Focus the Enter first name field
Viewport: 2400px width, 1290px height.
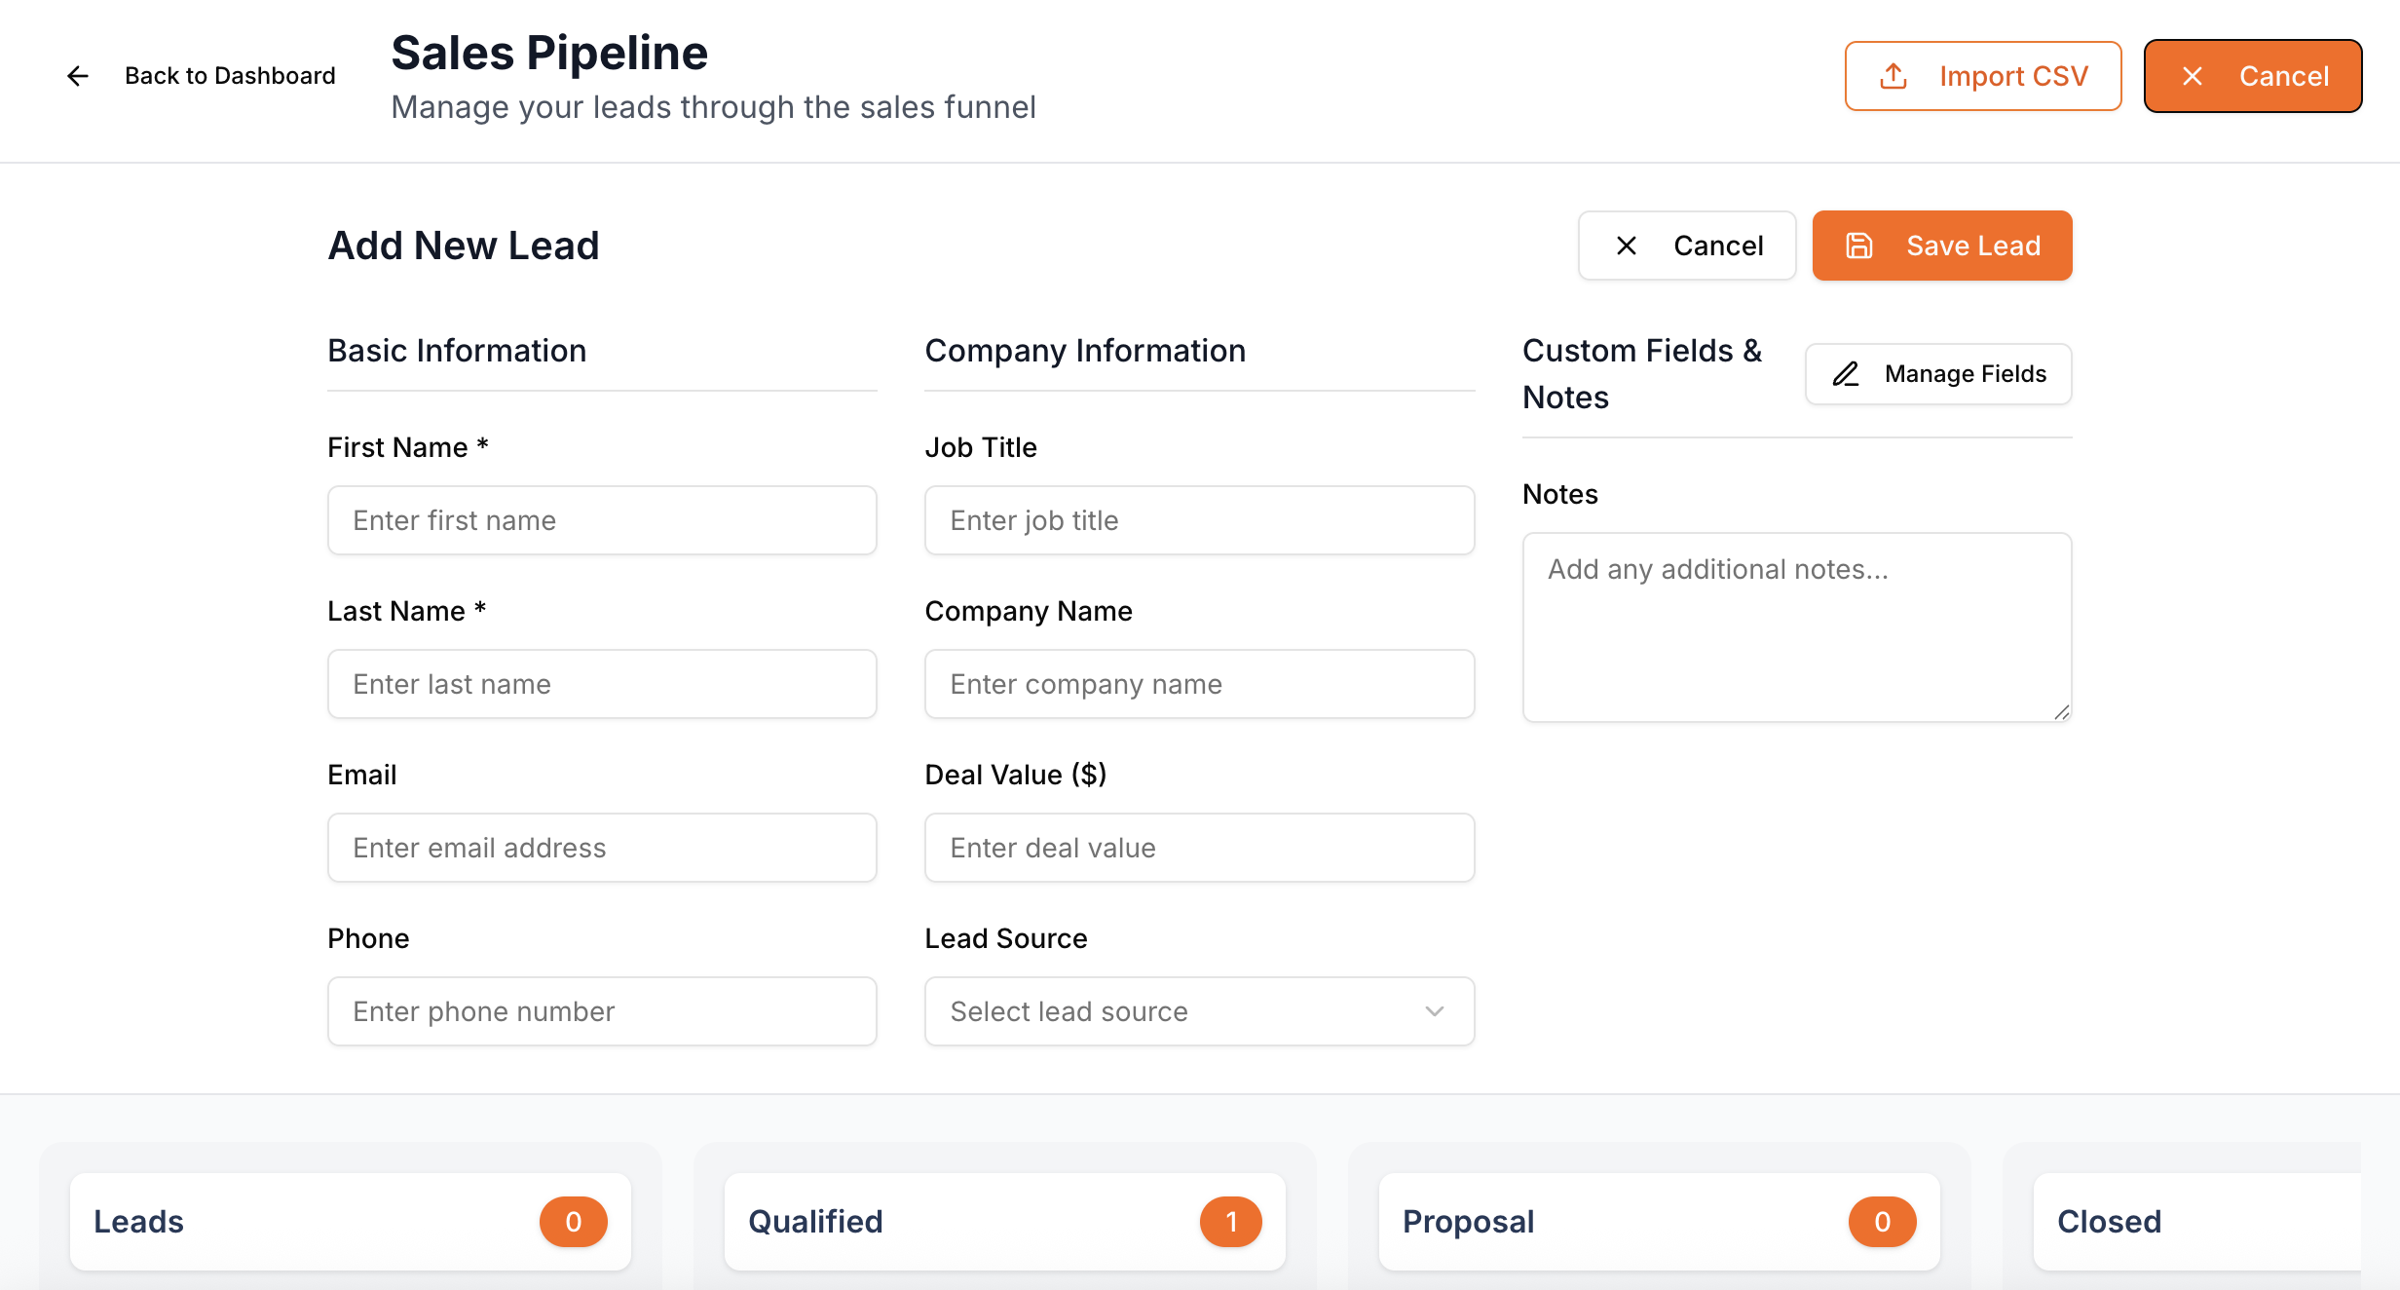[602, 520]
